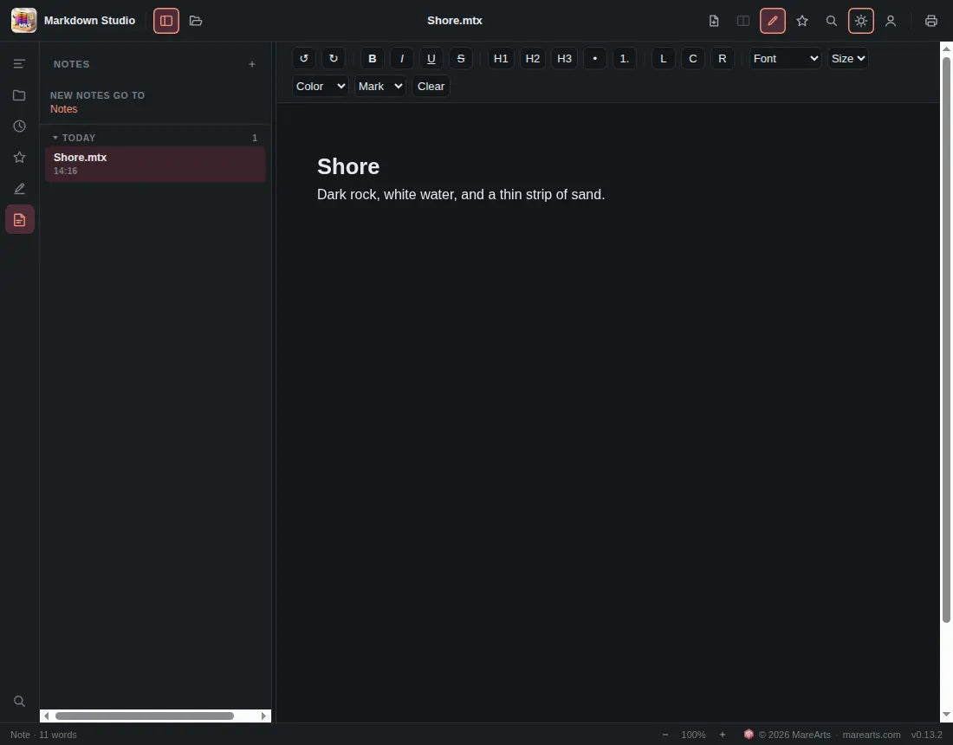Viewport: 953px width, 745px height.
Task: Select the notes page sidebar icon
Action: pyautogui.click(x=19, y=219)
